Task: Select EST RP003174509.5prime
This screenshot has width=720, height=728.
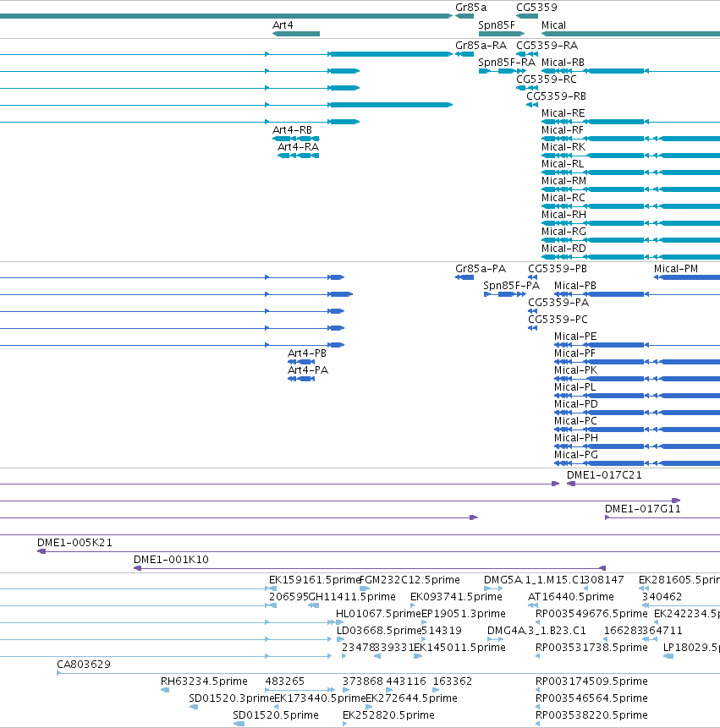Action: coord(591,681)
